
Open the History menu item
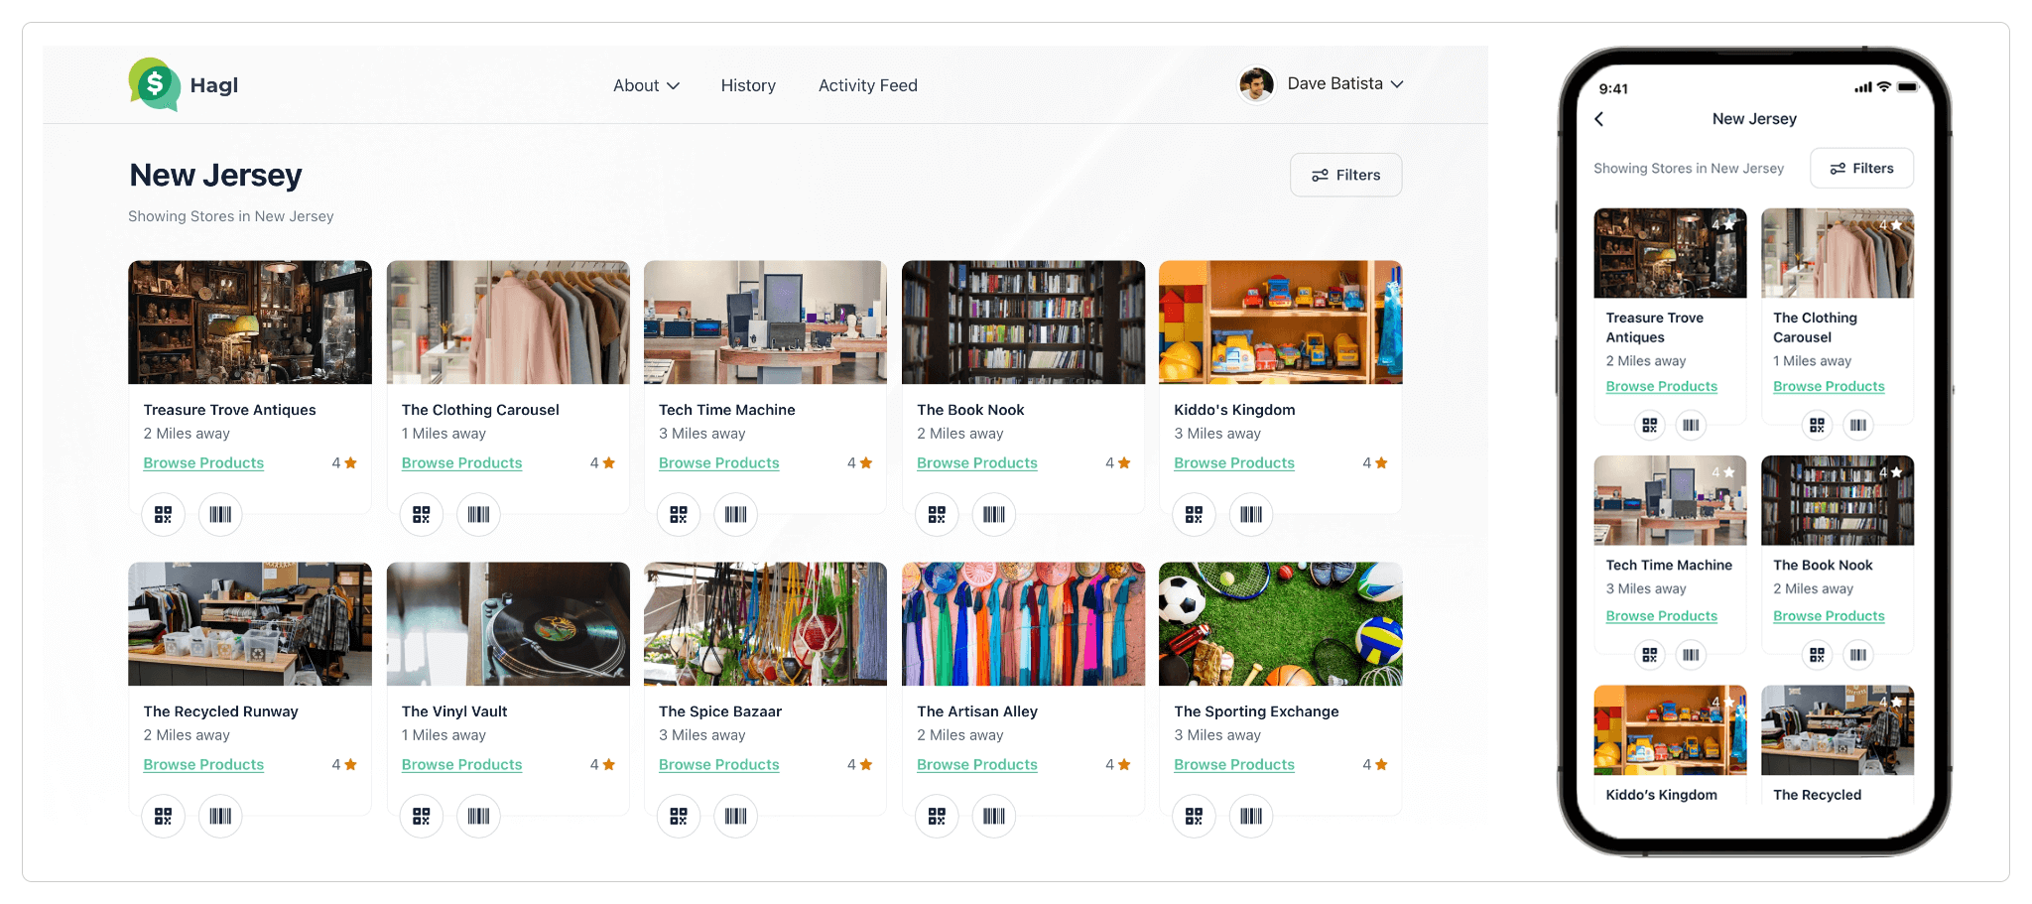point(748,85)
